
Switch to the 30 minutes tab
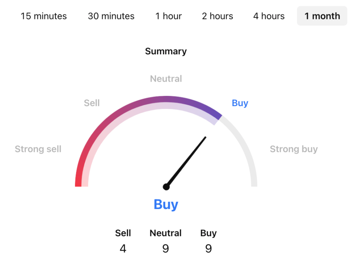111,16
